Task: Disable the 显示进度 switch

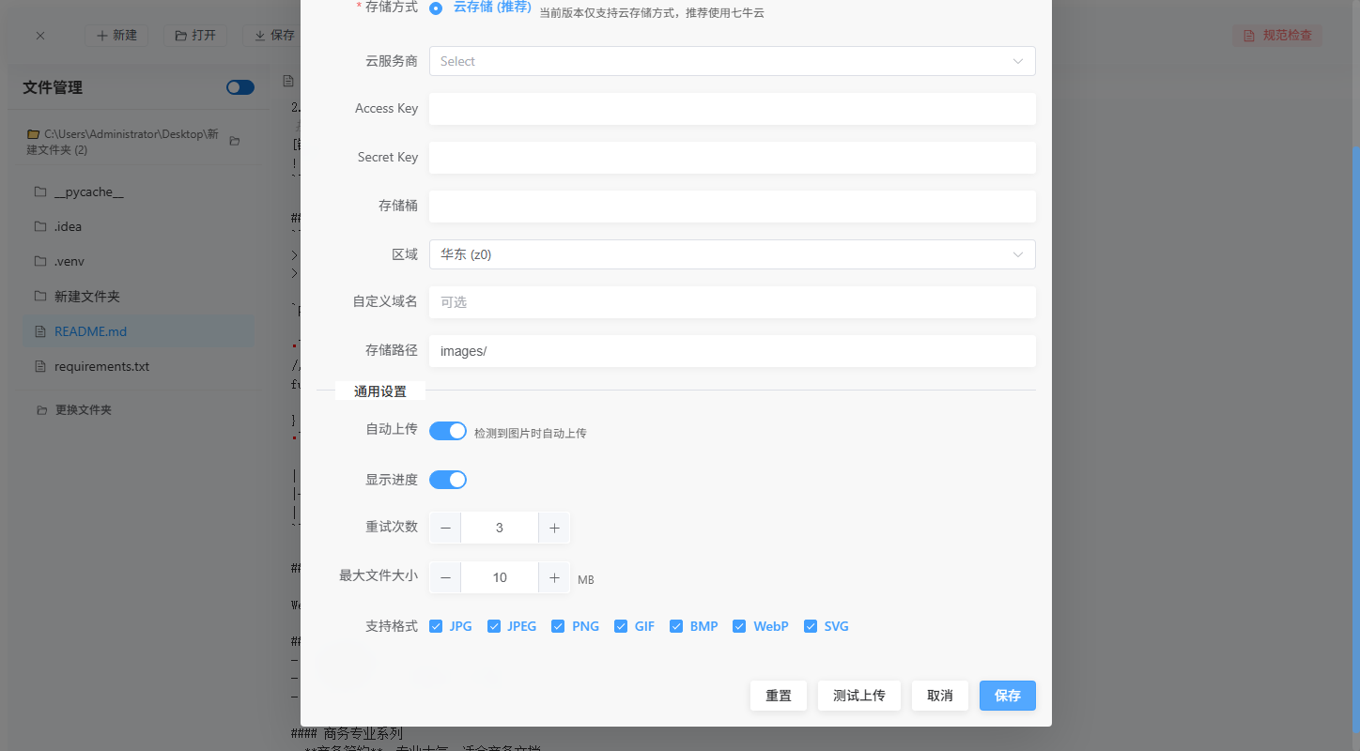Action: 448,480
